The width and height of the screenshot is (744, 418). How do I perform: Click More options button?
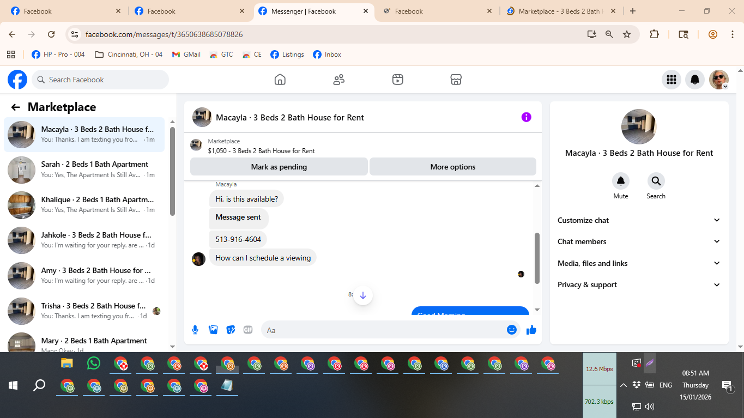pyautogui.click(x=453, y=167)
